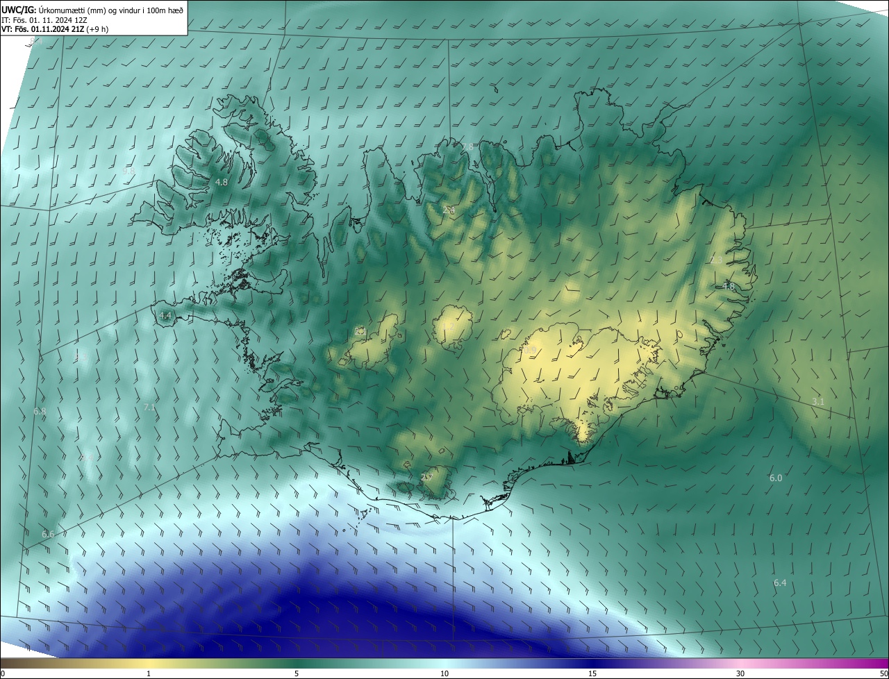Click the 6.0 value southeast of Iceland
This screenshot has height=679, width=889.
[x=776, y=478]
